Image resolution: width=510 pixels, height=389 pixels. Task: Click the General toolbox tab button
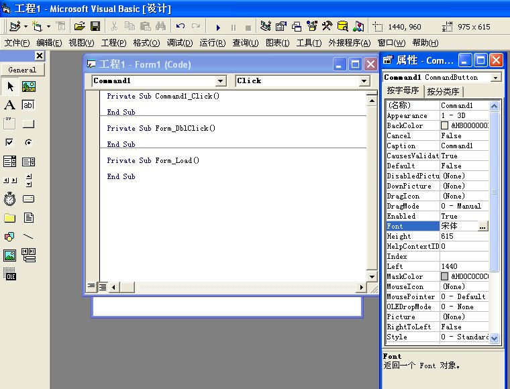pyautogui.click(x=22, y=70)
